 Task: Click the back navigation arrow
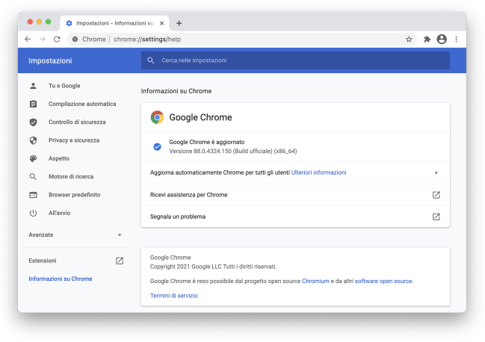(x=28, y=40)
